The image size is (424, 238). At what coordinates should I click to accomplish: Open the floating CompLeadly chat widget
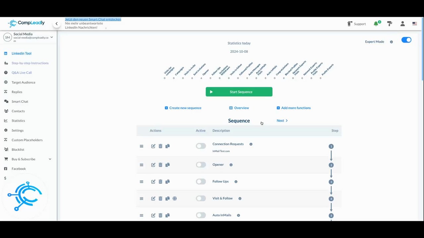click(x=25, y=196)
